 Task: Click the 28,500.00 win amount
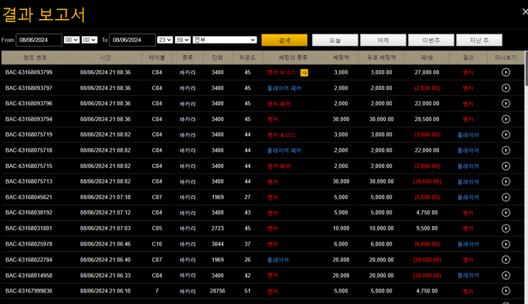tap(427, 119)
